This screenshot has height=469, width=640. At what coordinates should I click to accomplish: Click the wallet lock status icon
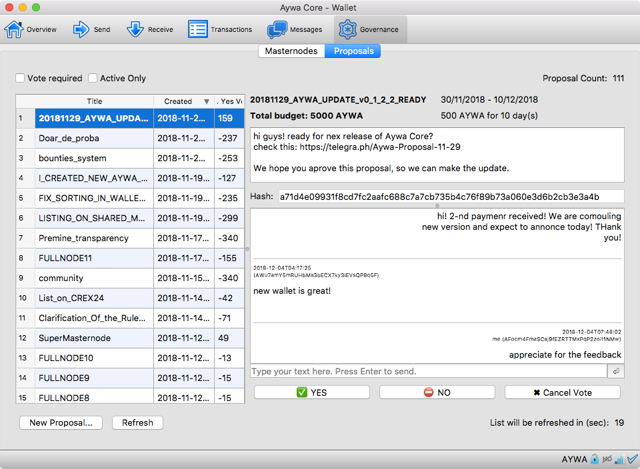coord(595,459)
